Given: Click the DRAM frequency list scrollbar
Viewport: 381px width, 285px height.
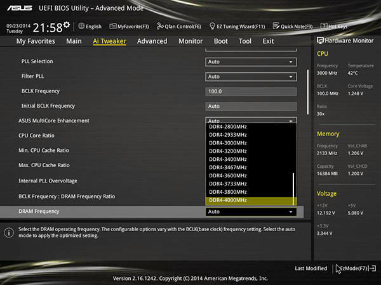Looking at the screenshot, I should pyautogui.click(x=293, y=189).
